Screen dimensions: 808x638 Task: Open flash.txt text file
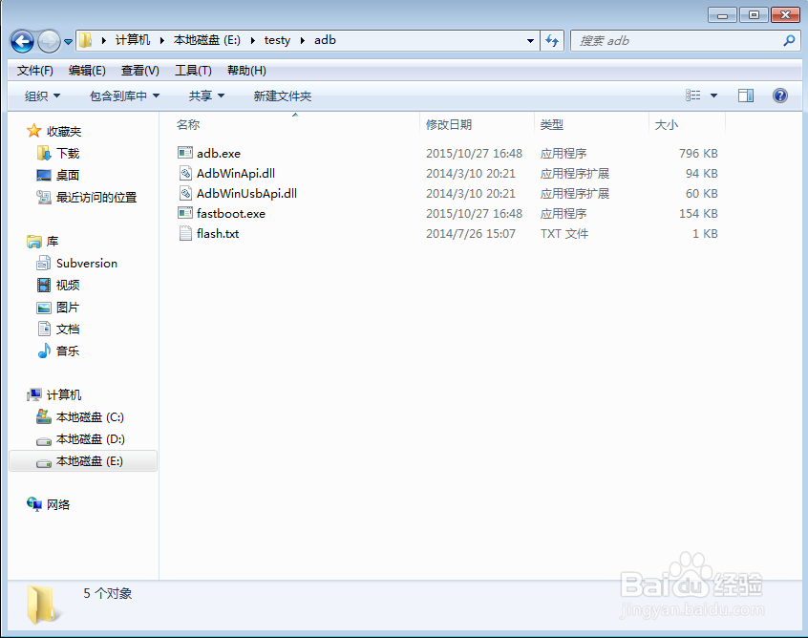pyautogui.click(x=218, y=233)
